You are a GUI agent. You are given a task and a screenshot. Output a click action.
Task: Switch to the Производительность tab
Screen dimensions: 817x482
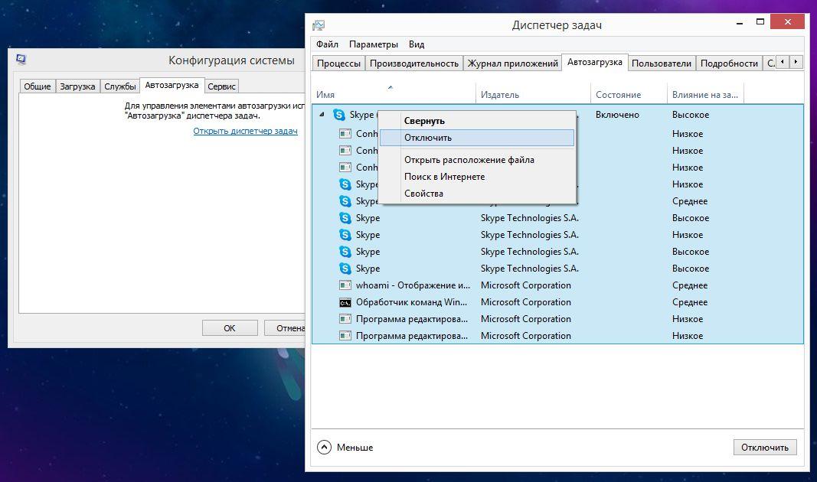click(x=414, y=63)
